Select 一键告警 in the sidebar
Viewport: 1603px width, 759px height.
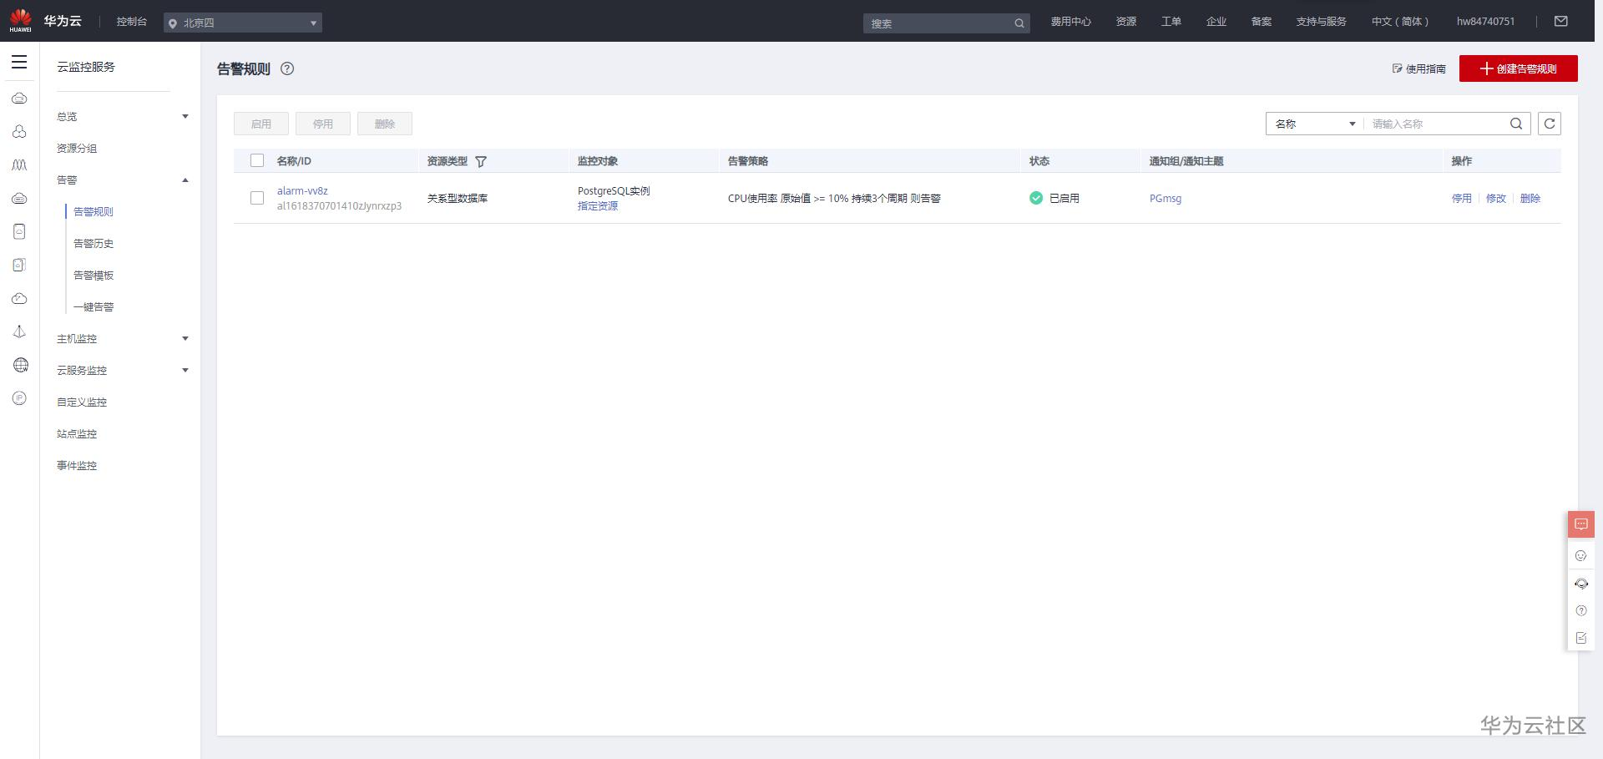[x=94, y=306]
